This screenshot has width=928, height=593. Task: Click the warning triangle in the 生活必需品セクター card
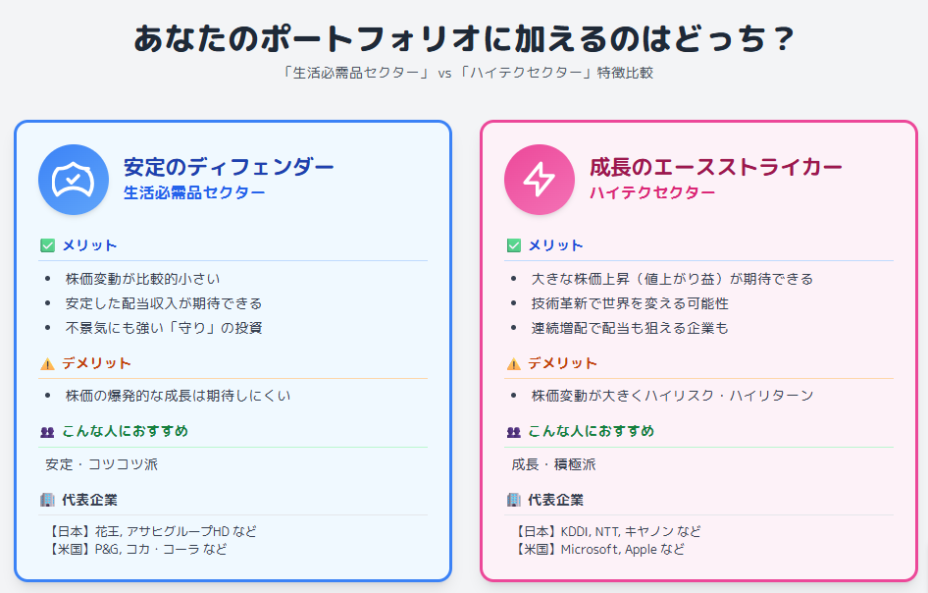[47, 363]
